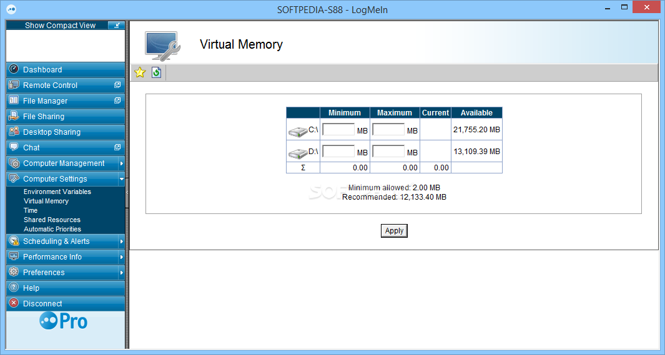Image resolution: width=665 pixels, height=355 pixels.
Task: Open Remote Control in new window icon
Action: click(x=117, y=85)
